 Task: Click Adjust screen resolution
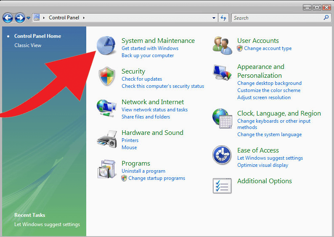click(264, 97)
